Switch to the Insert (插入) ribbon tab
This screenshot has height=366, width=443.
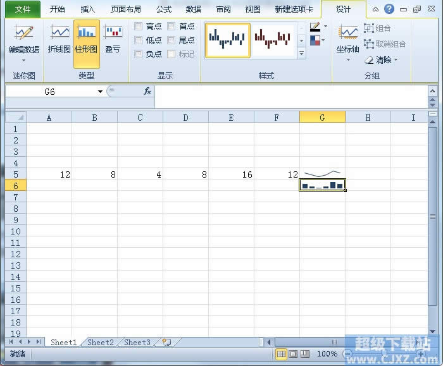(88, 9)
